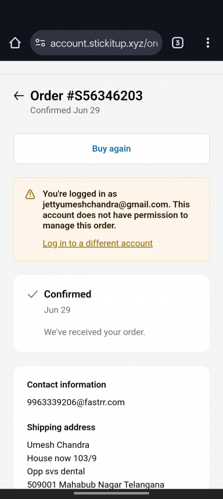Screen dimensions: 223x499
Task: Follow the Log in to a different account link
Action: pos(98,243)
